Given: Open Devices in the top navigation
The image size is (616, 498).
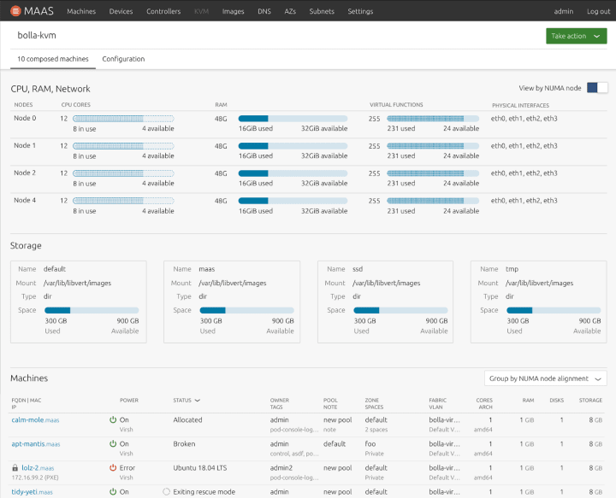Looking at the screenshot, I should (121, 11).
